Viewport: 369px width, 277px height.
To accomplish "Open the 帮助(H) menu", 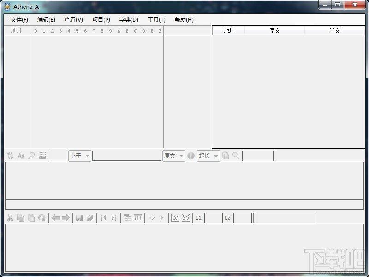I will click(x=184, y=20).
